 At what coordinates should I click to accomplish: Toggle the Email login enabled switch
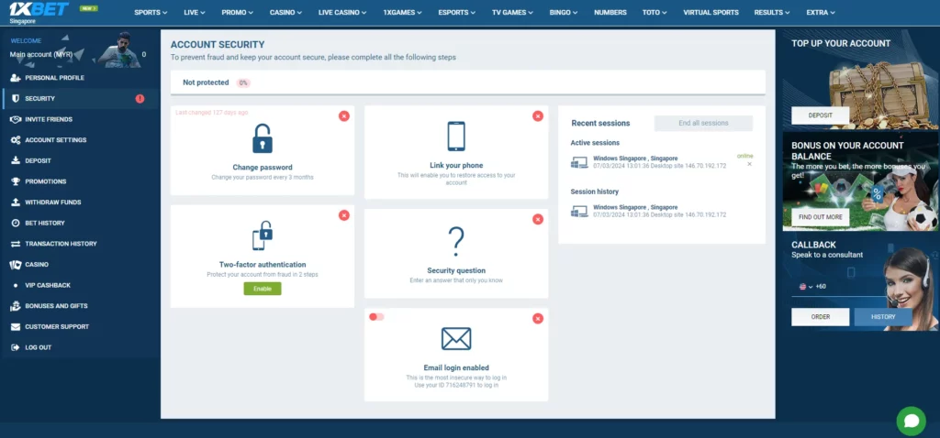pos(376,317)
